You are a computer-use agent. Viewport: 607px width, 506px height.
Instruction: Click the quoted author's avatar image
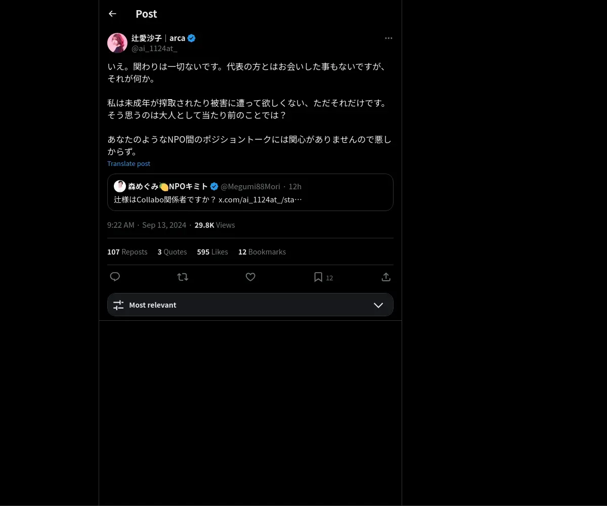(120, 186)
